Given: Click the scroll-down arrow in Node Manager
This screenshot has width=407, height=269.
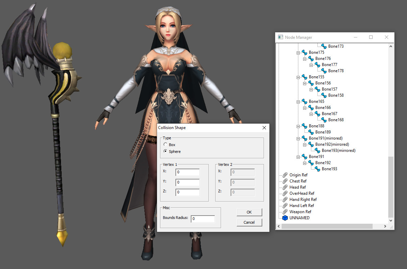Looking at the screenshot, I should [x=391, y=221].
